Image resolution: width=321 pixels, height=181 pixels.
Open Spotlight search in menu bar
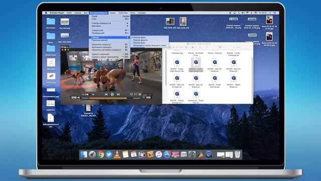(270, 13)
